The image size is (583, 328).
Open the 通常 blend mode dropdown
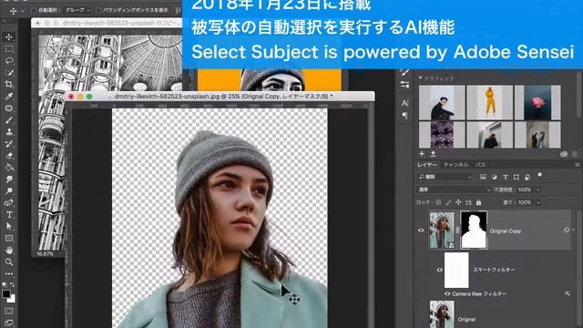tap(454, 190)
